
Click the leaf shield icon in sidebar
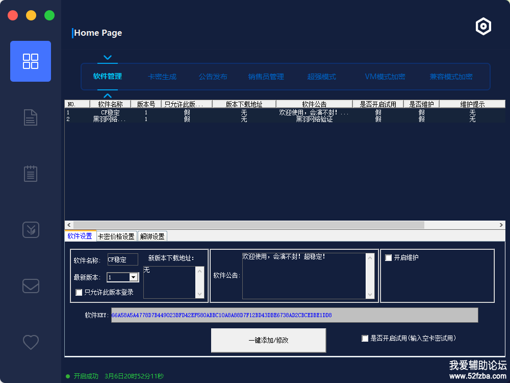tap(31, 230)
